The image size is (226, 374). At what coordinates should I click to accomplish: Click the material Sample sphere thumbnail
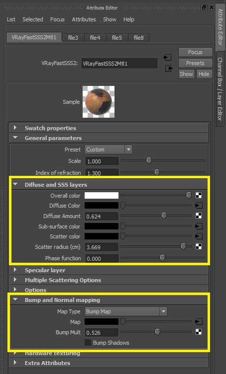click(99, 102)
